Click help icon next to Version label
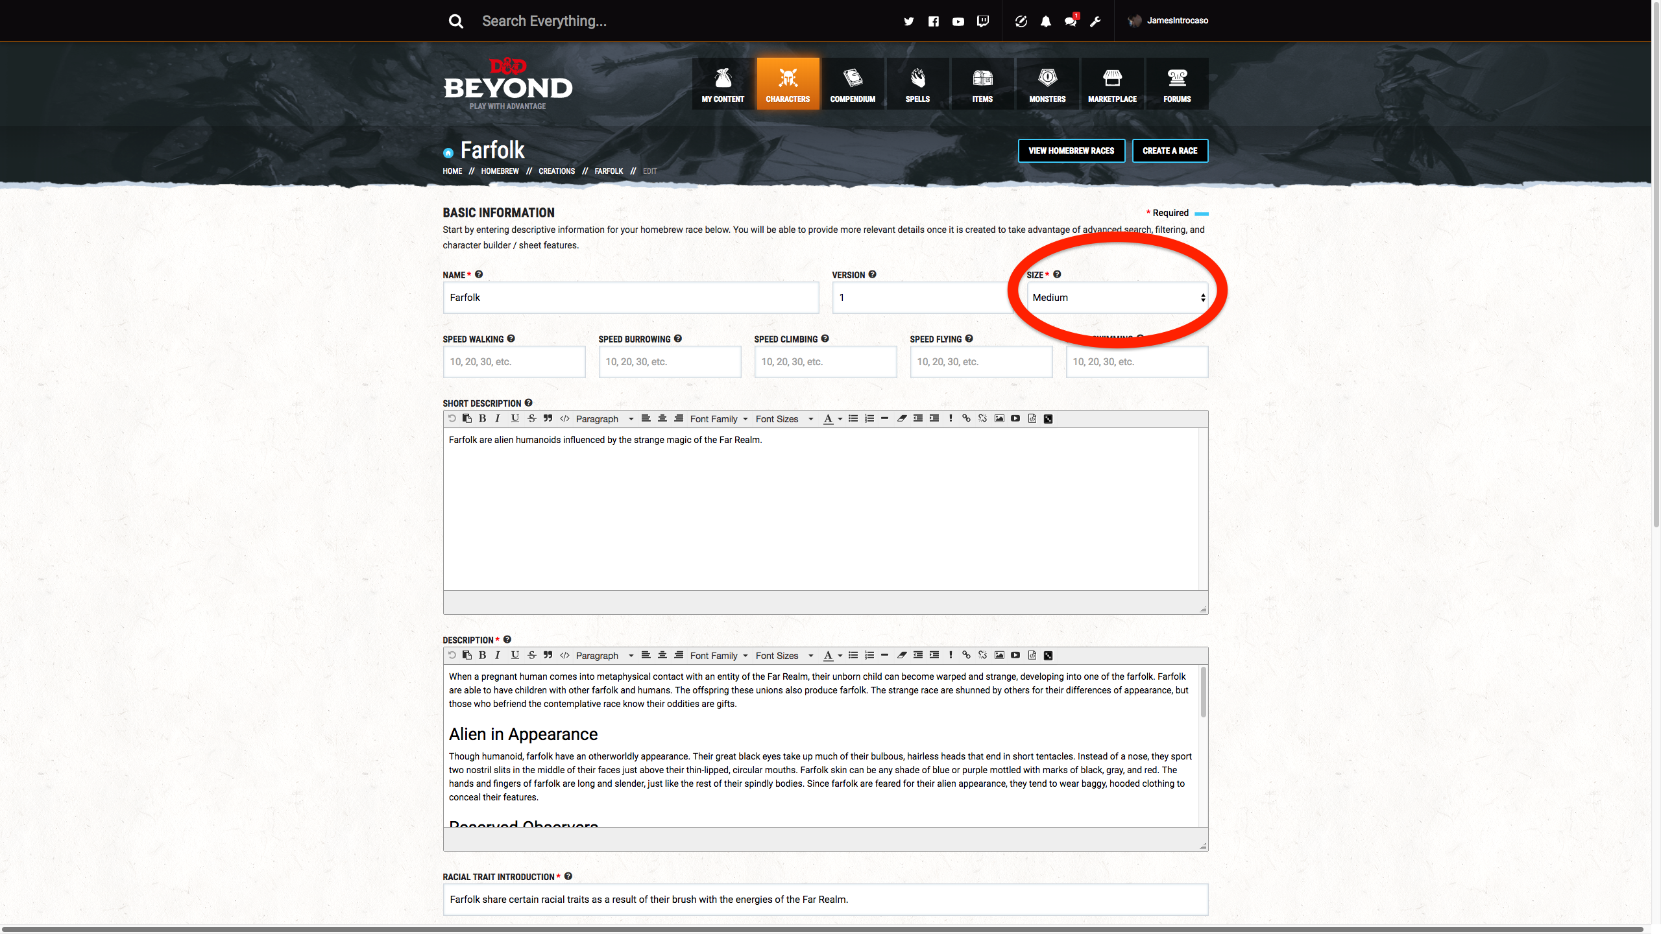1661x934 pixels. [872, 274]
